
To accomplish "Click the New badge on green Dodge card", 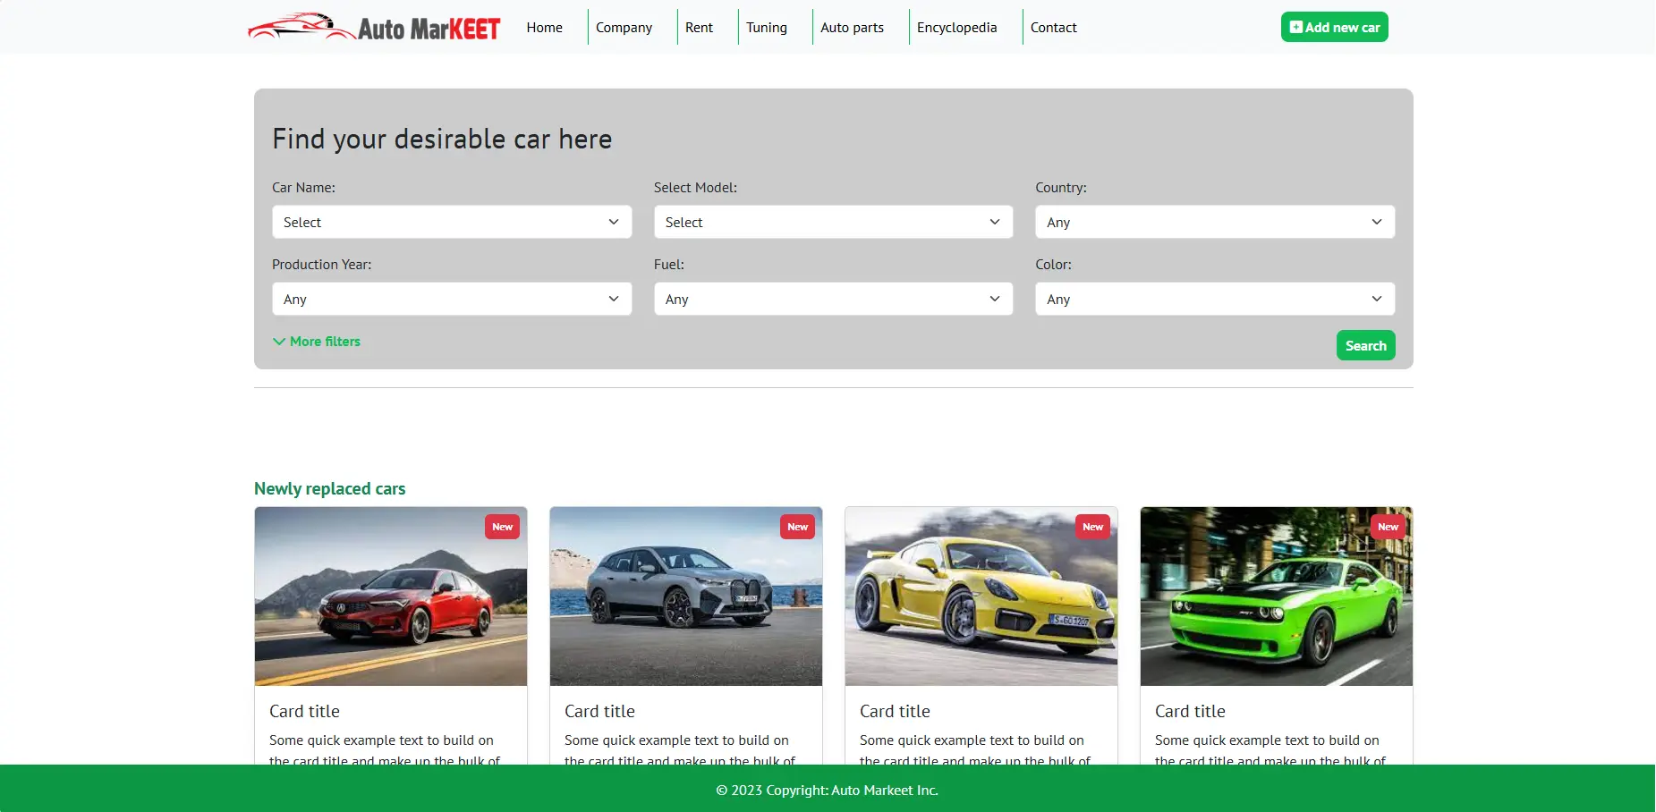I will pos(1387,527).
